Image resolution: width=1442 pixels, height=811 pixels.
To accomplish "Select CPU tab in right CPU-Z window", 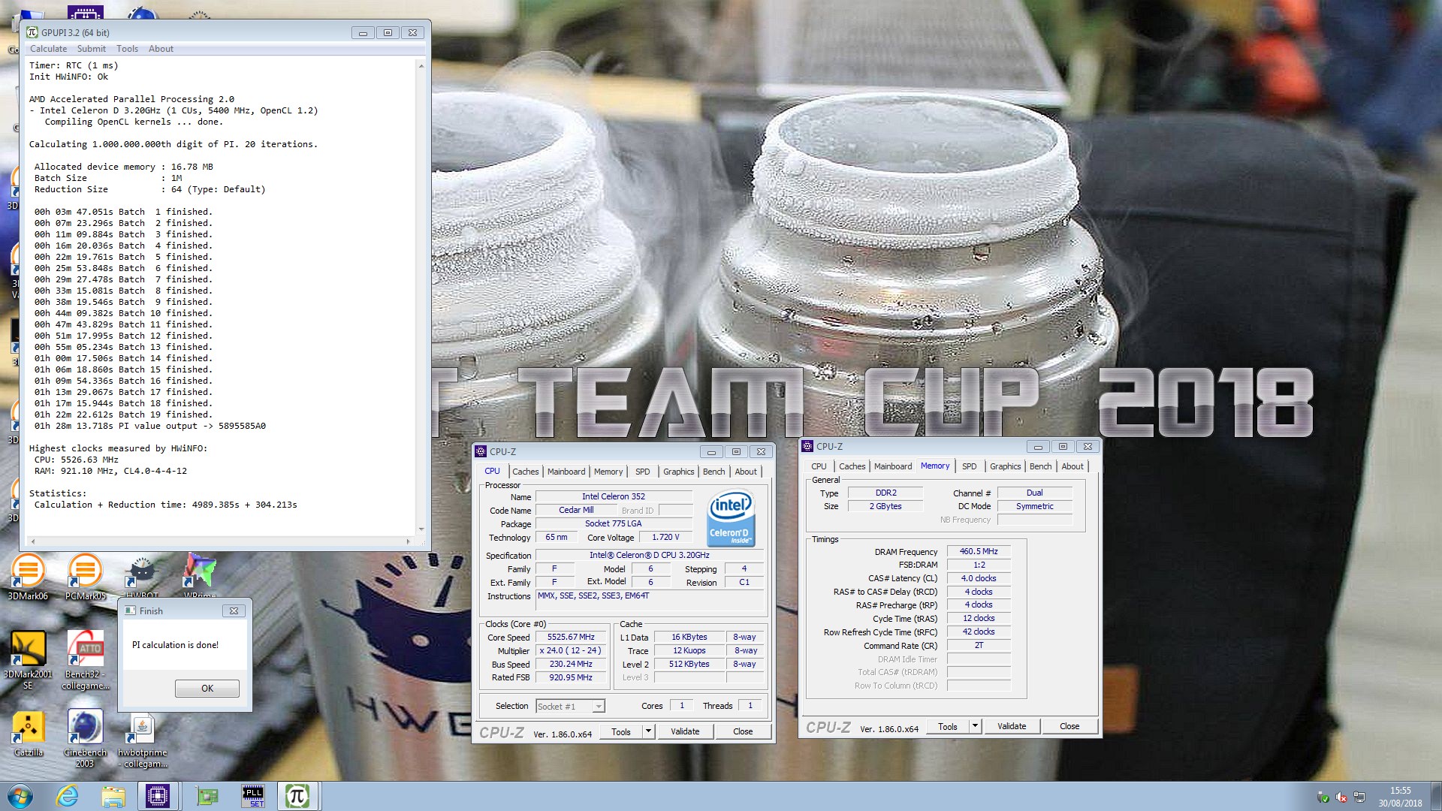I will coord(819,466).
